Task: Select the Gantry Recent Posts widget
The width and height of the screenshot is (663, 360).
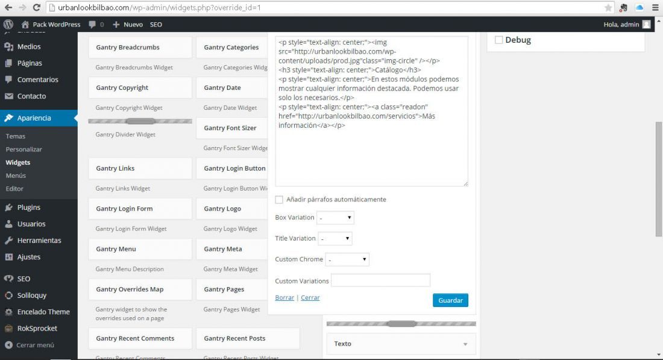Action: tap(248, 338)
